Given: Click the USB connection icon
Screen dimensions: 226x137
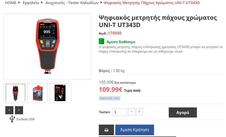Looking at the screenshot, I should pyautogui.click(x=12, y=119).
